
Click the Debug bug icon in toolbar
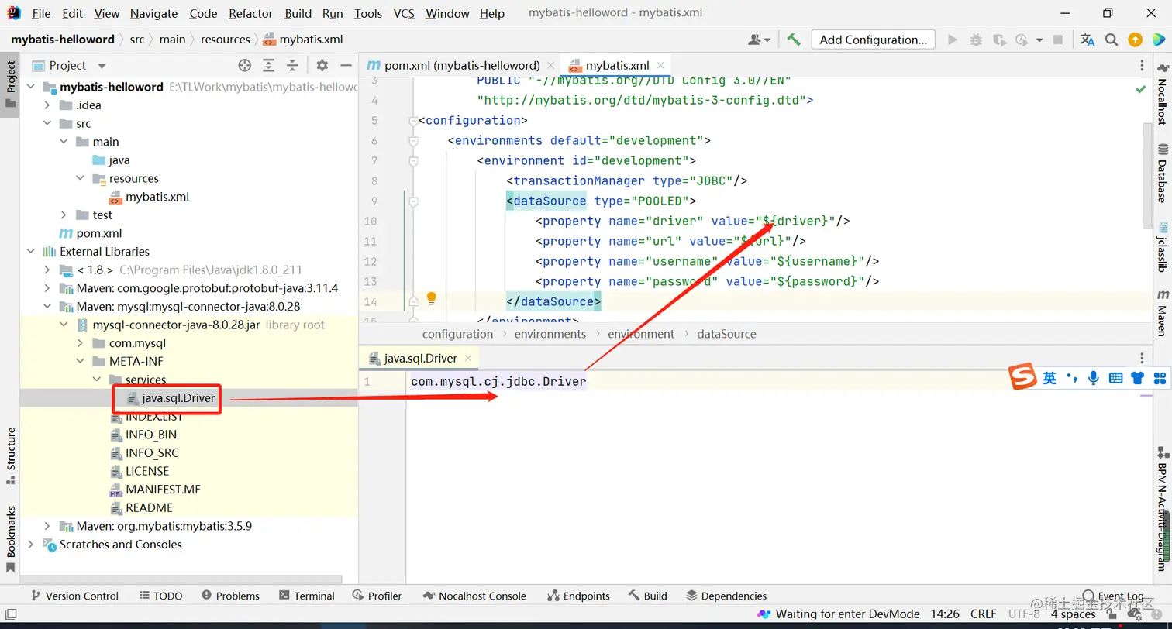pyautogui.click(x=976, y=40)
